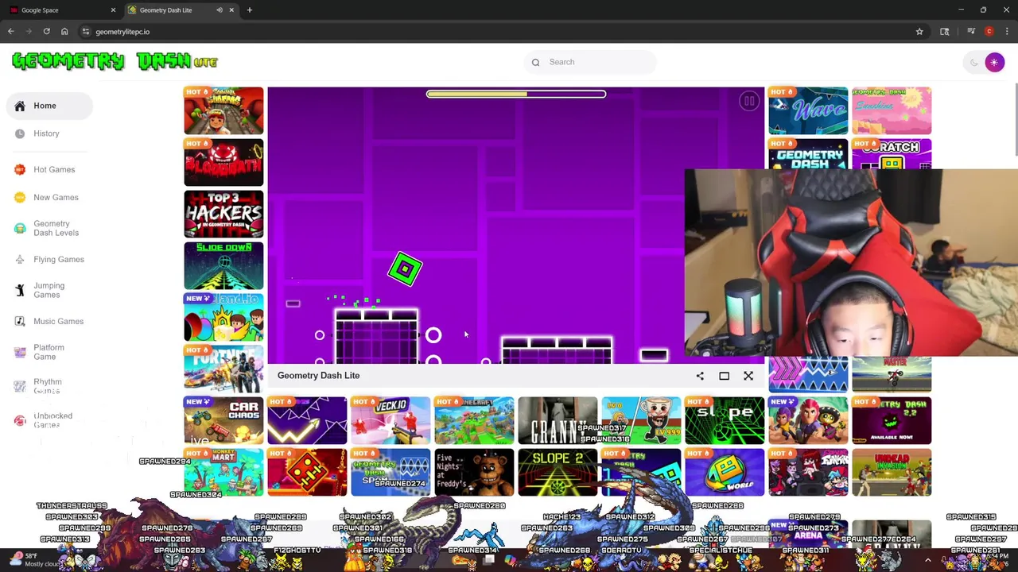Open the Home sidebar item
1018x572 pixels.
(x=49, y=106)
